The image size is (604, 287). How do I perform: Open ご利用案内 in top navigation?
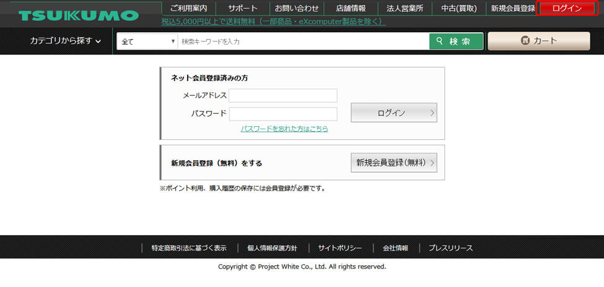tap(188, 8)
